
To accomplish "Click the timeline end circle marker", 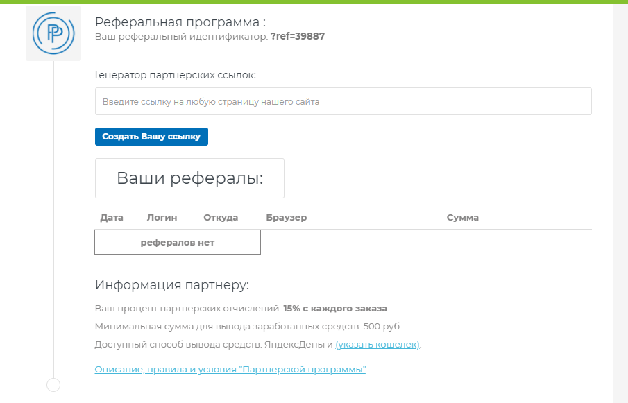I will pos(53,385).
